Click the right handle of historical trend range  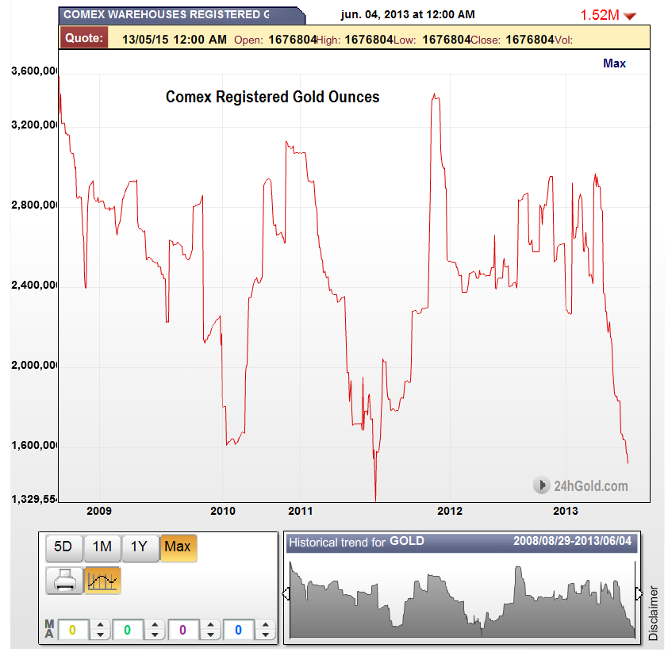tap(639, 593)
